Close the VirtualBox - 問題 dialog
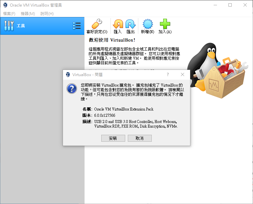 [183, 74]
